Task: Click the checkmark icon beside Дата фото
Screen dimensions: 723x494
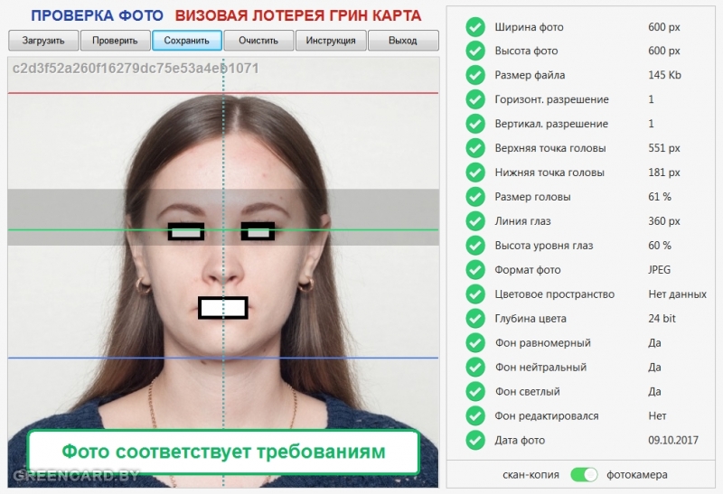Action: pyautogui.click(x=475, y=441)
